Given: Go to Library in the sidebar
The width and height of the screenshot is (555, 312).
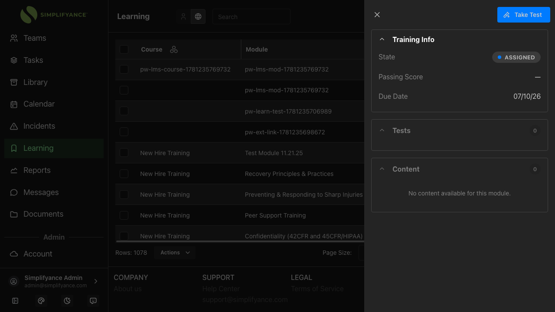Looking at the screenshot, I should click(54, 82).
